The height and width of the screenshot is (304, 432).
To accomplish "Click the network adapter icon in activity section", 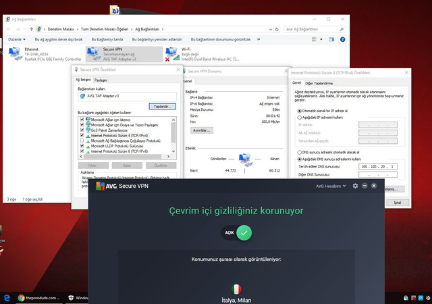I will 245,159.
